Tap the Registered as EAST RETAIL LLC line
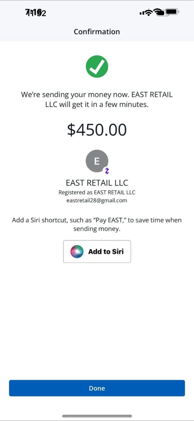The image size is (194, 421). point(97,192)
